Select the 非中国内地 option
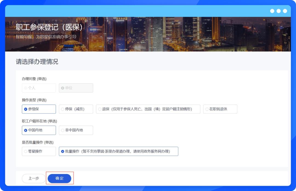Viewport: 296px width, 191px height. pyautogui.click(x=76, y=130)
